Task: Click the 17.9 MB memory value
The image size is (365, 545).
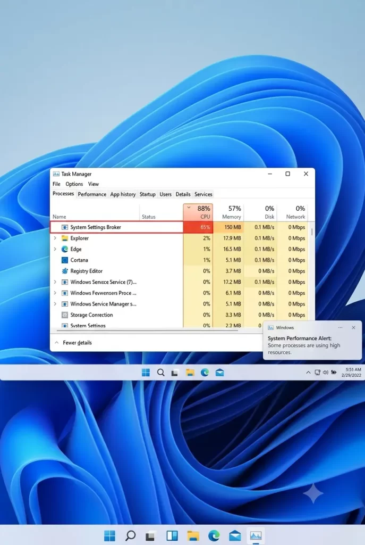Action: click(x=232, y=238)
